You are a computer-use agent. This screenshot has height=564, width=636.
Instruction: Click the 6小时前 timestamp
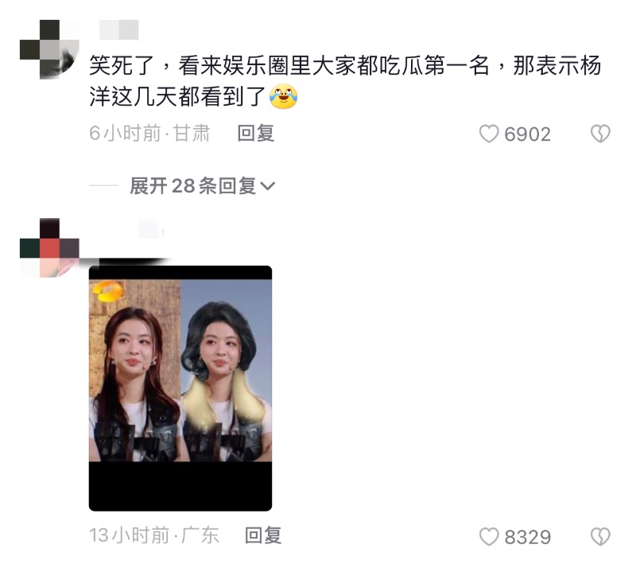click(125, 134)
